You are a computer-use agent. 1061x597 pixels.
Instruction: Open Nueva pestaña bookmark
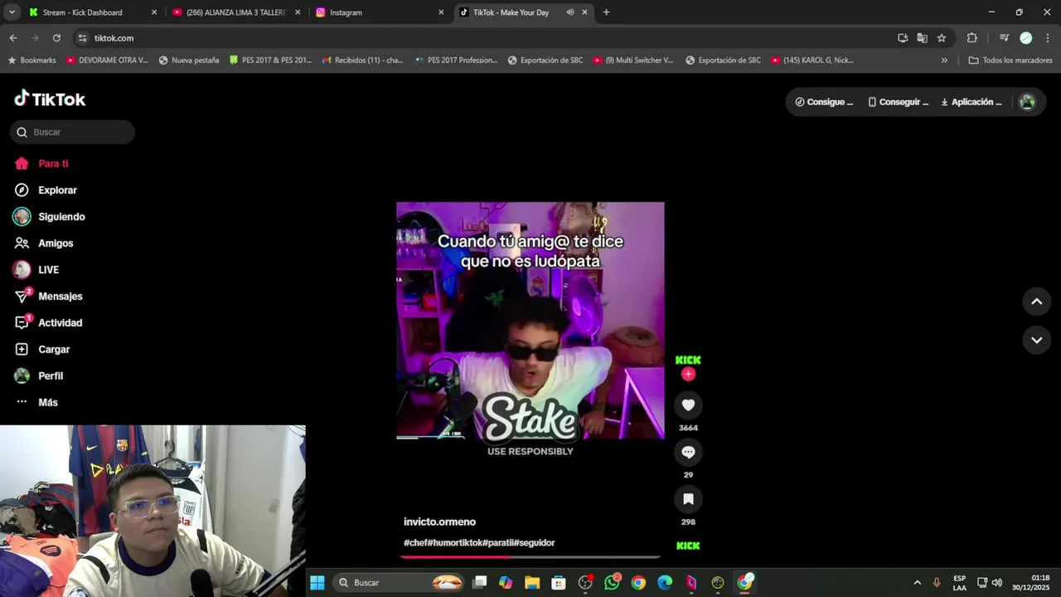189,61
